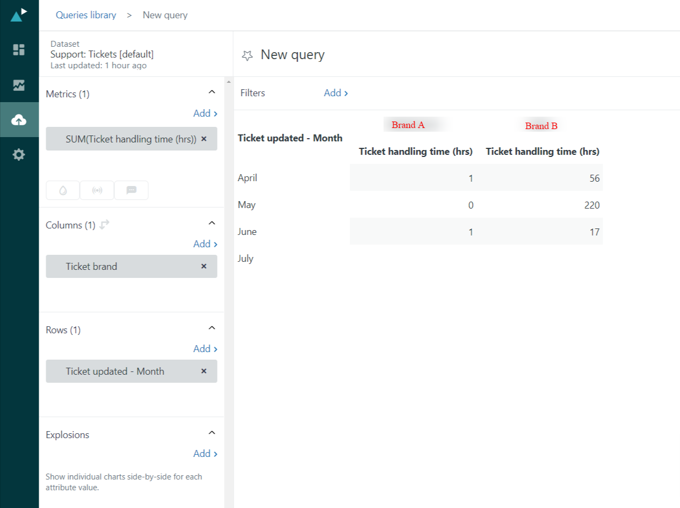The width and height of the screenshot is (680, 508).
Task: Select the cloud upload datasets icon
Action: (19, 120)
